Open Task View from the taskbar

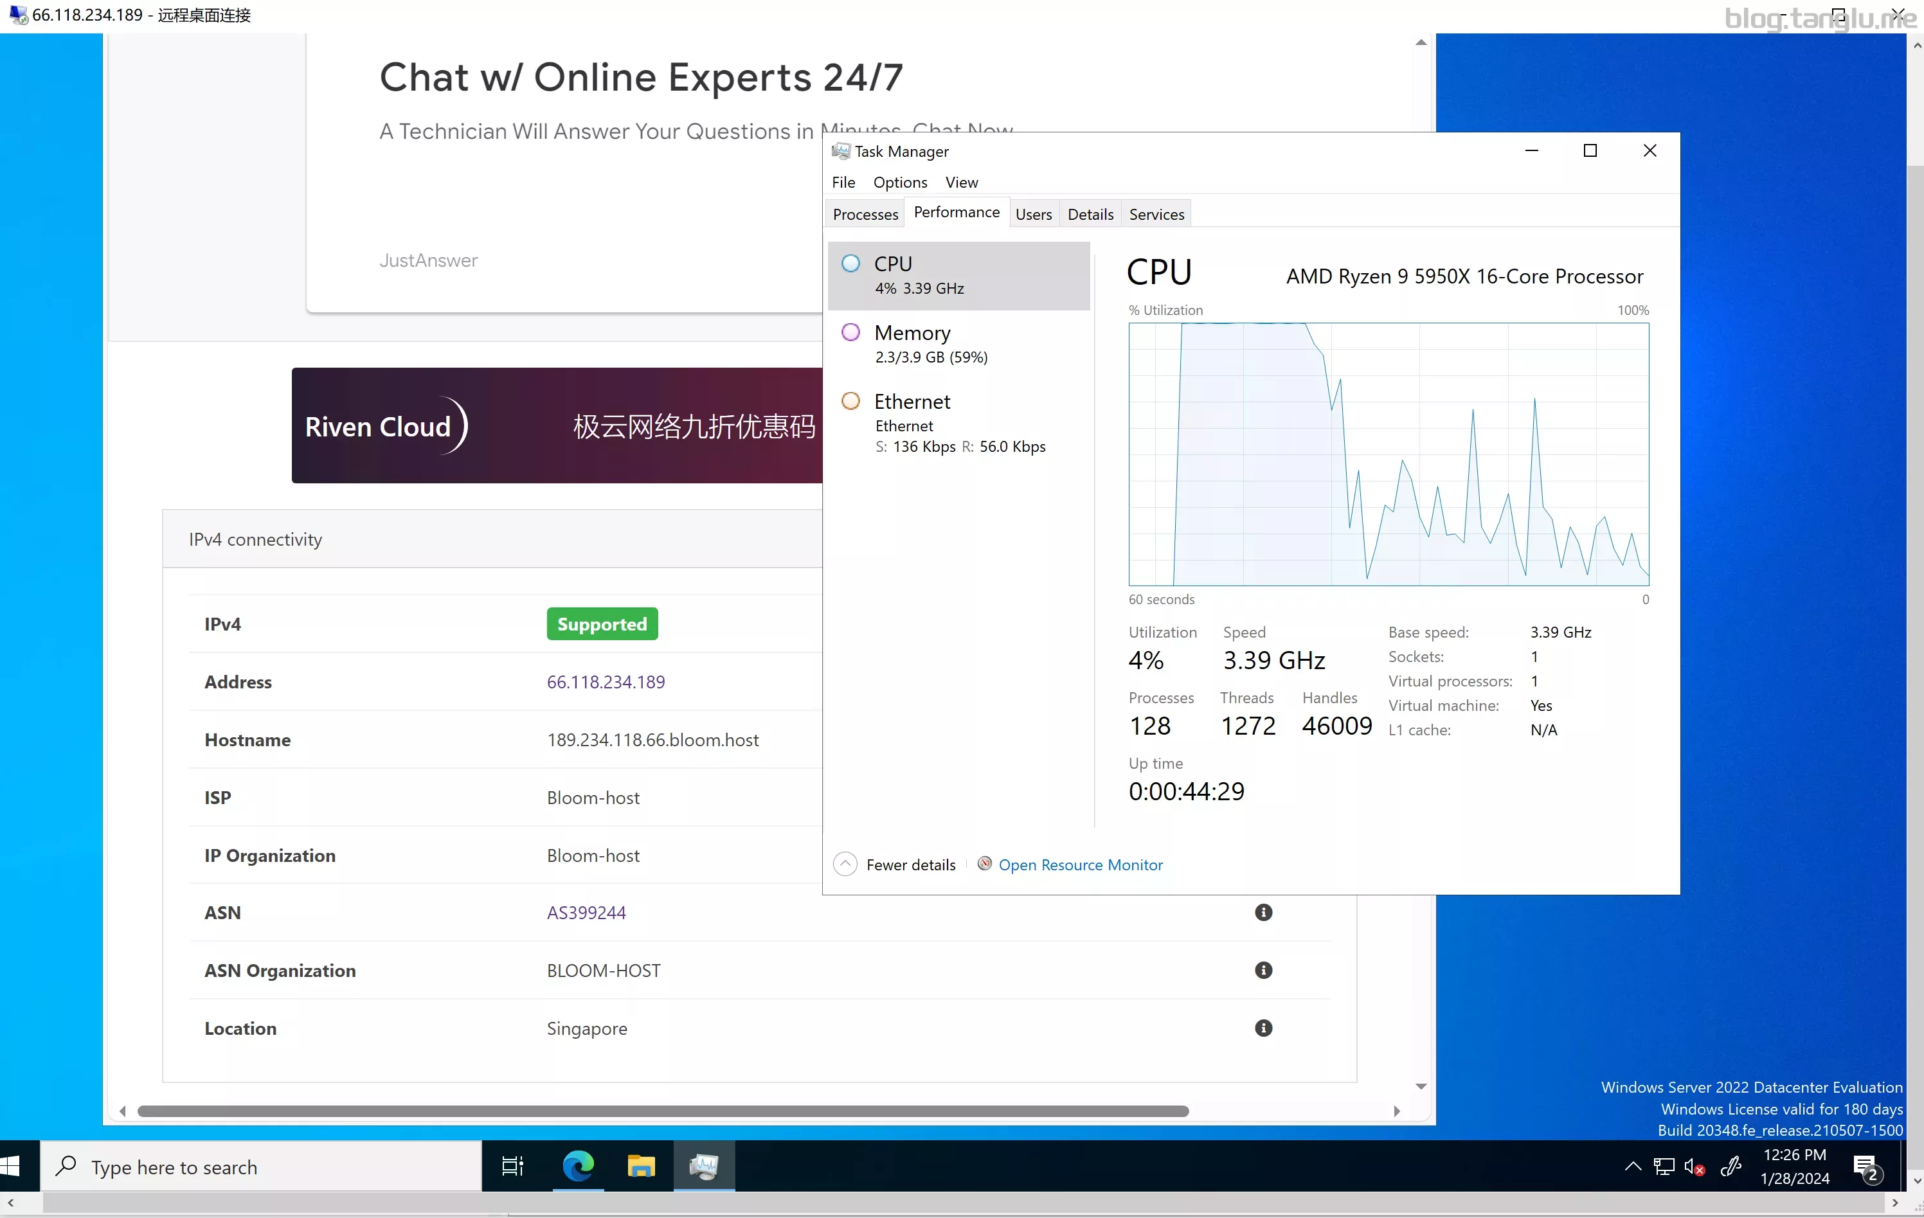512,1166
